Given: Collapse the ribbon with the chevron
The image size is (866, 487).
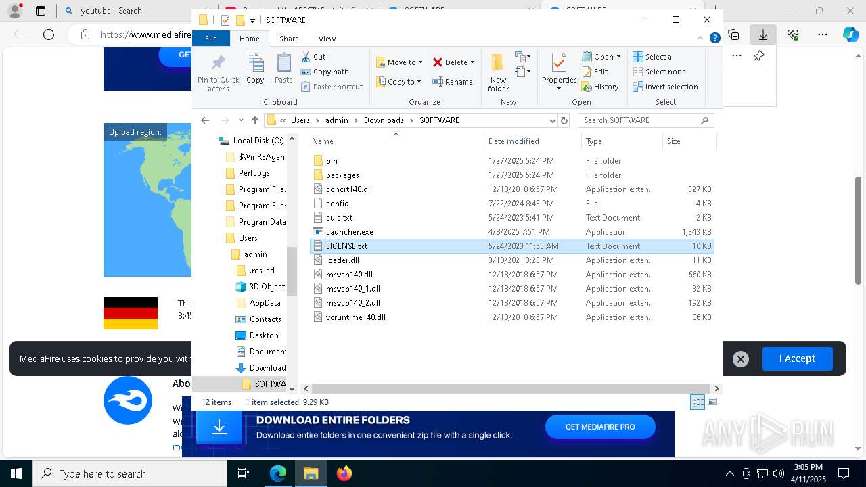Looking at the screenshot, I should coord(700,39).
